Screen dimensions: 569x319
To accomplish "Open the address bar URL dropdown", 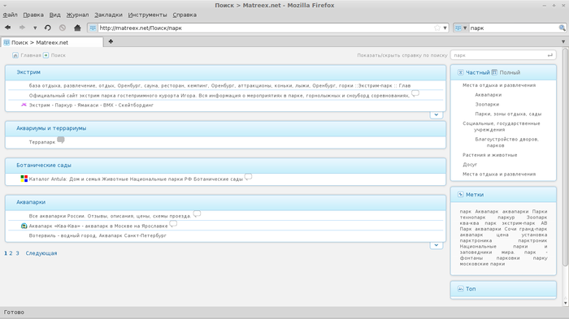I will pos(445,28).
